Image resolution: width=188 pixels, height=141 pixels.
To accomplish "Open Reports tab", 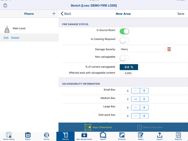I will click(178, 136).
